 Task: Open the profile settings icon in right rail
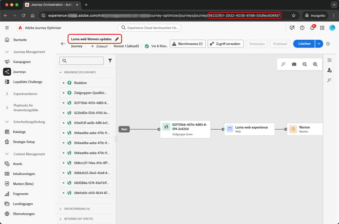329,70
